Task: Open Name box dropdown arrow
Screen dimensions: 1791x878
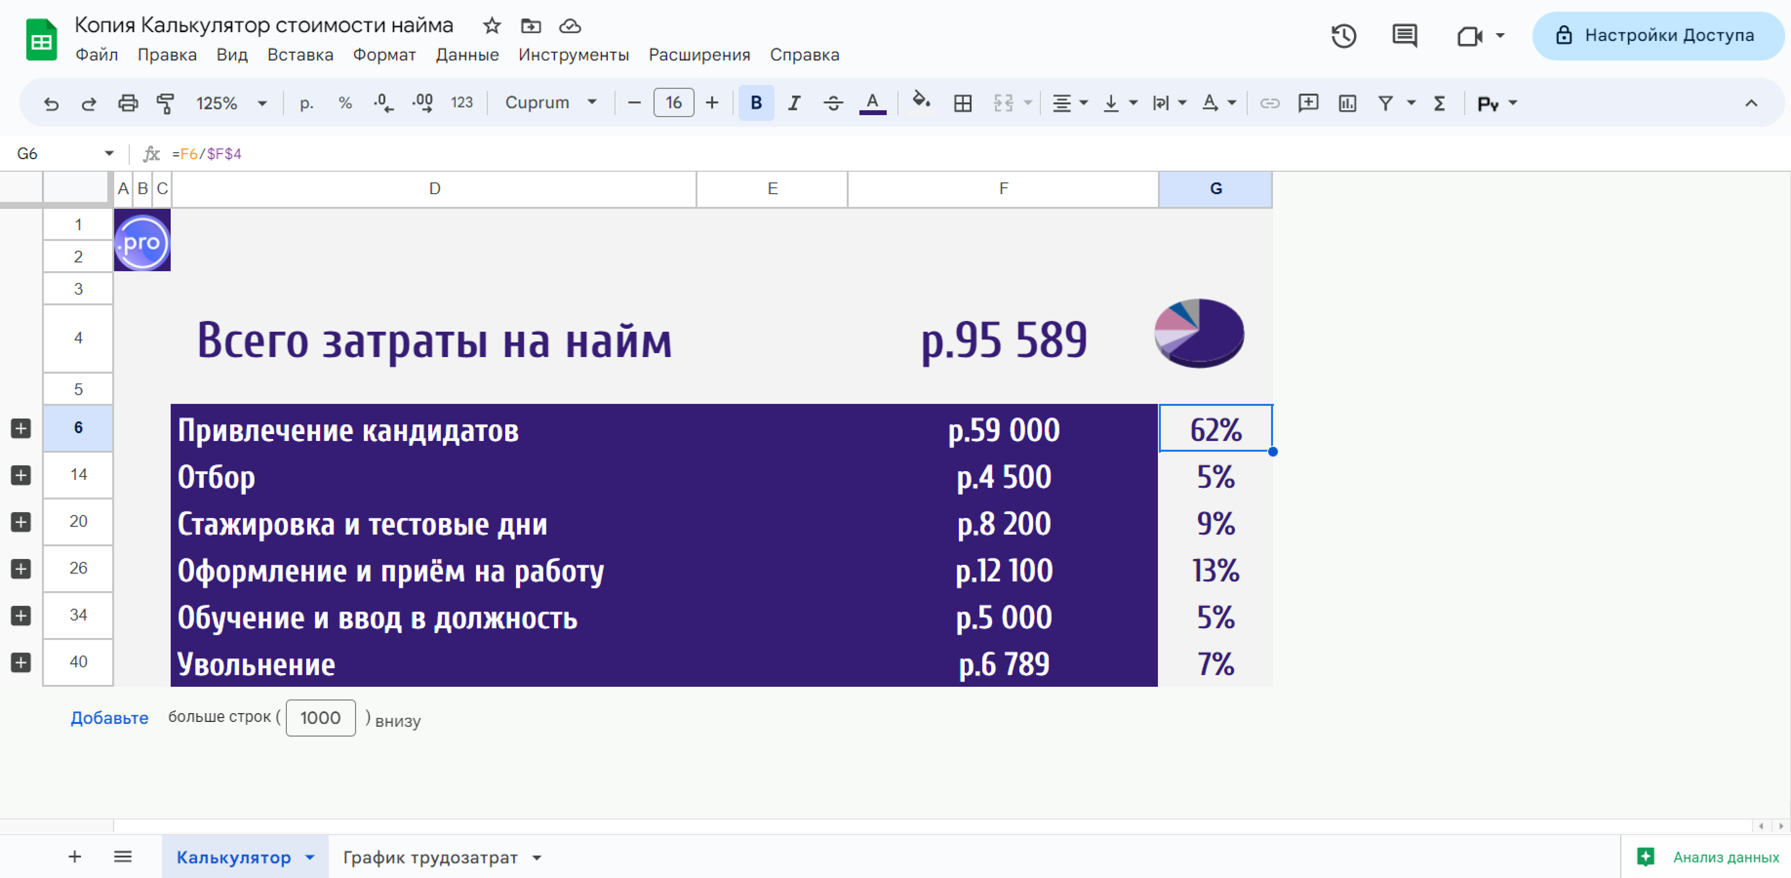Action: click(109, 153)
